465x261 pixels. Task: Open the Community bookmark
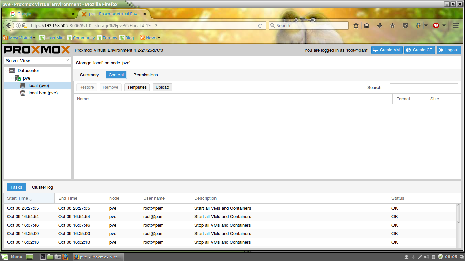pyautogui.click(x=81, y=38)
